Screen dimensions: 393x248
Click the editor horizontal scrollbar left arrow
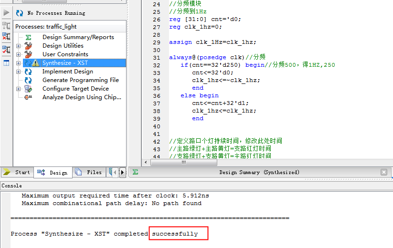pyautogui.click(x=146, y=162)
